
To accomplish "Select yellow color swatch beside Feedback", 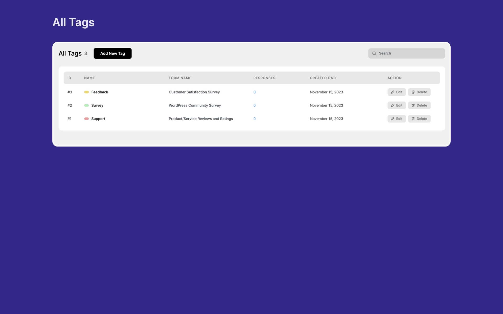I will (86, 92).
